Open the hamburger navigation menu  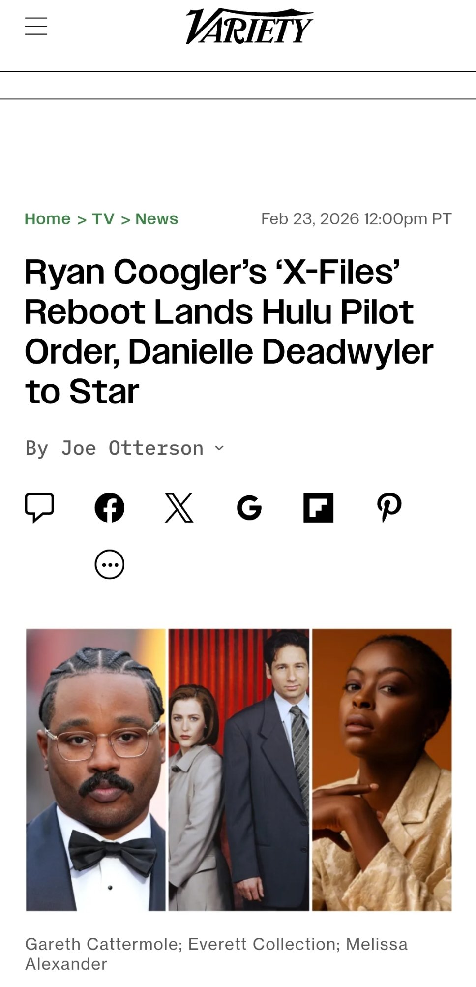36,26
